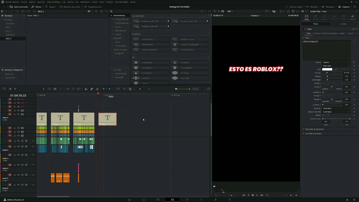Open the Archivo menu
The height and width of the screenshot is (202, 359).
tap(24, 2)
